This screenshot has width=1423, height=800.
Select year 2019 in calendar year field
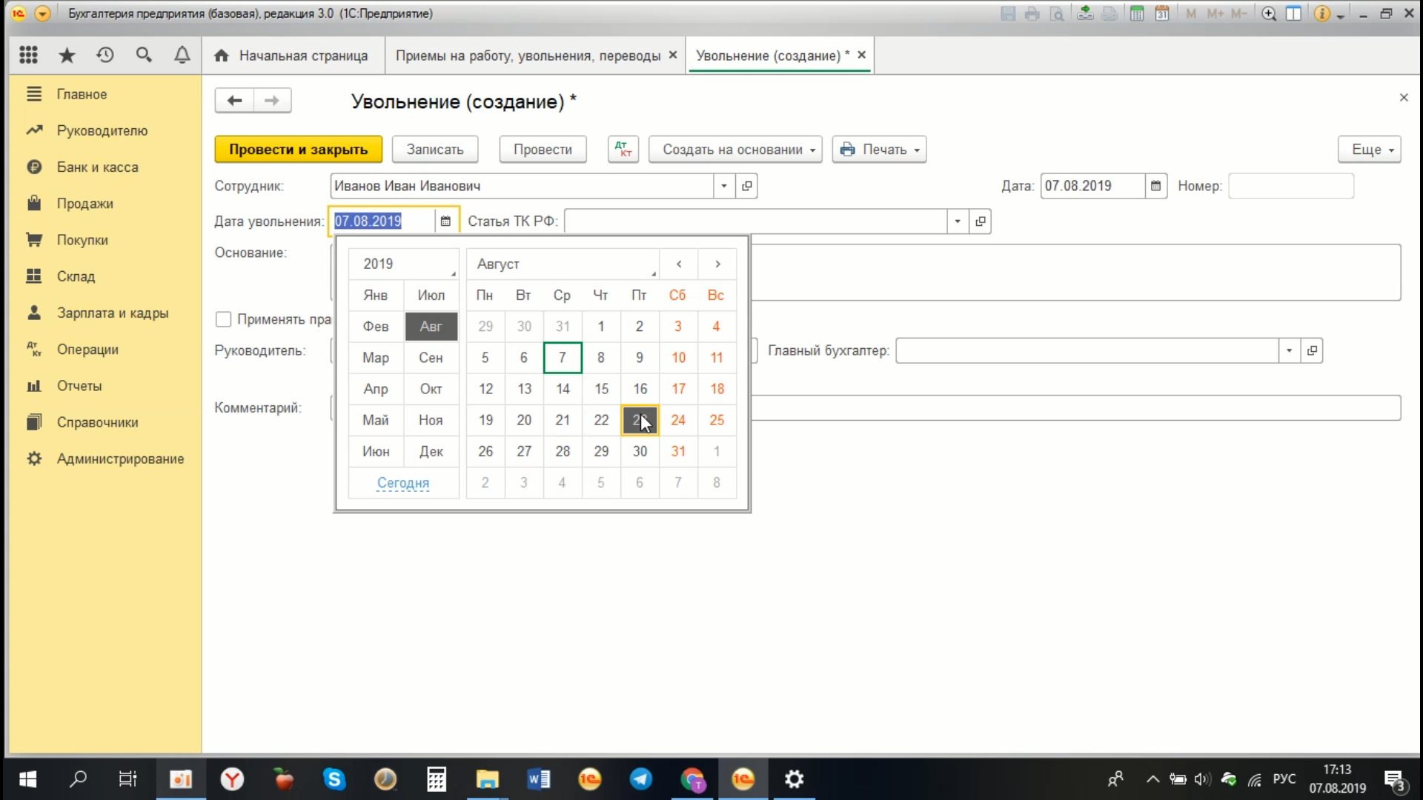click(402, 264)
